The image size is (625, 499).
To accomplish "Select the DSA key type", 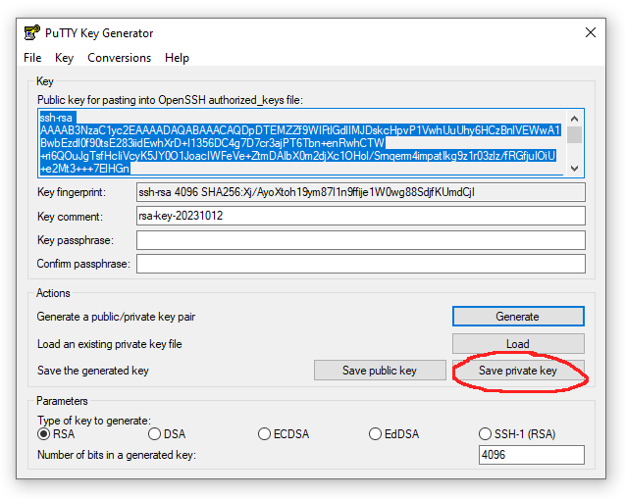I will coord(155,434).
